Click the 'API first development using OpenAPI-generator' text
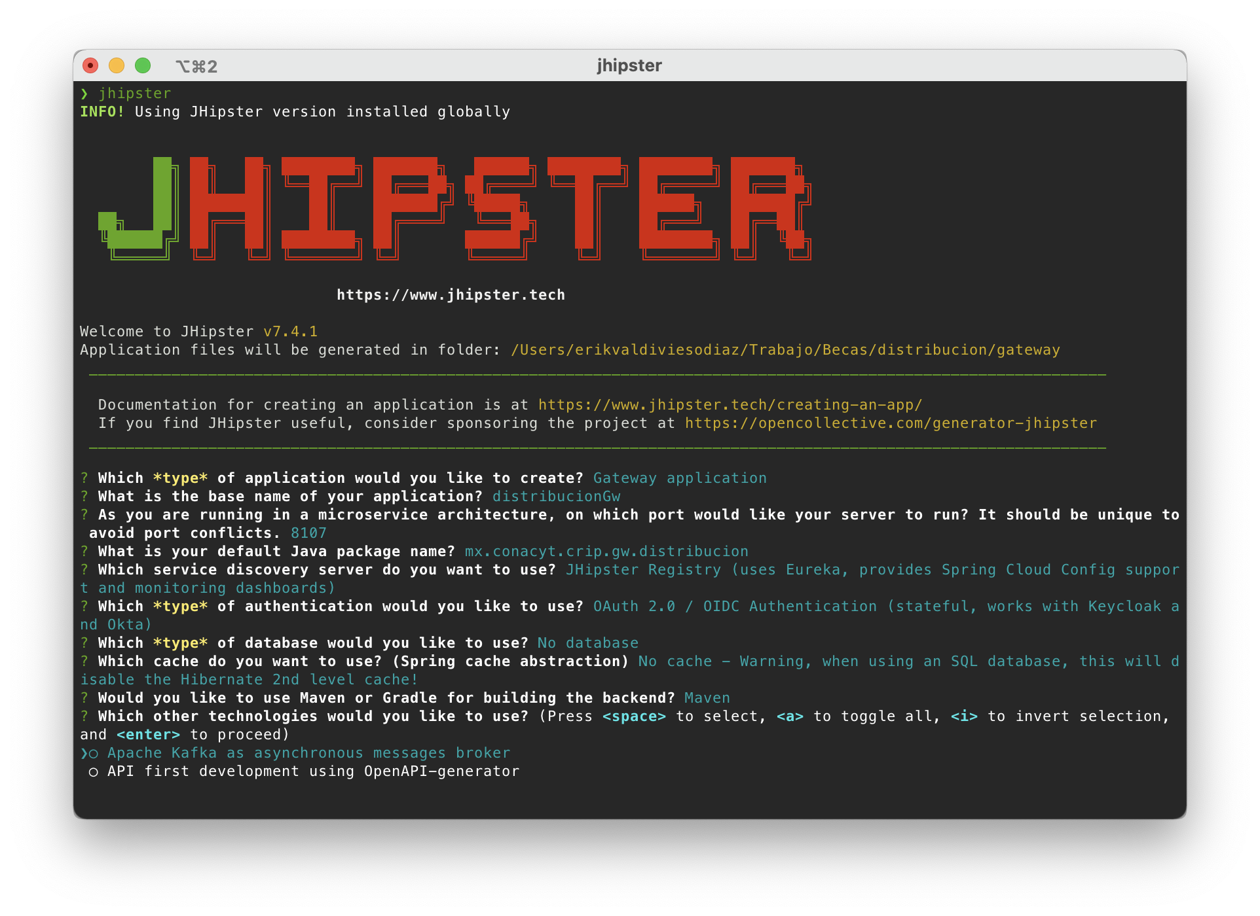The width and height of the screenshot is (1260, 916). 313,771
